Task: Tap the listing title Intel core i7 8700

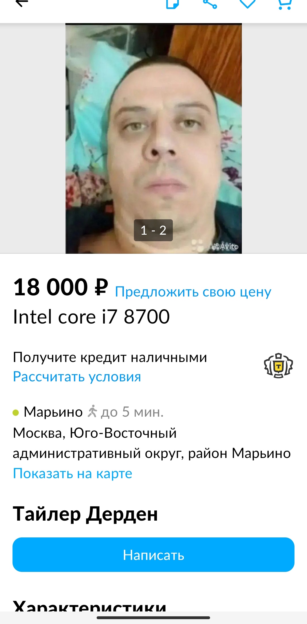Action: coord(92,317)
